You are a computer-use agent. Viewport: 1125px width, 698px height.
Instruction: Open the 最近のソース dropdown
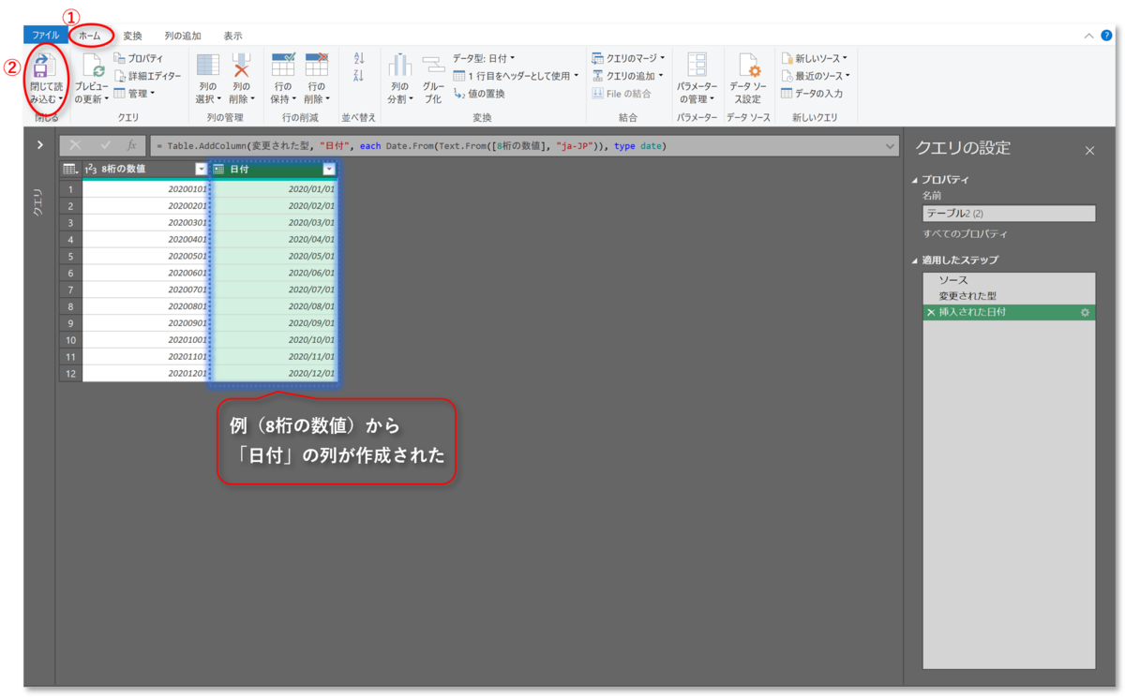tap(816, 76)
